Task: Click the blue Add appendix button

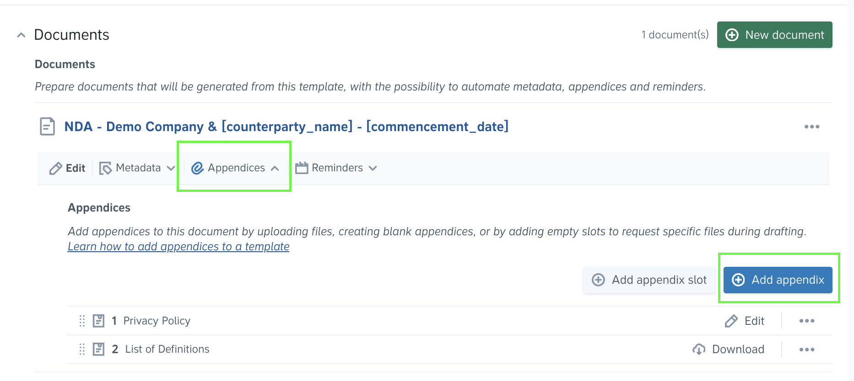Action: click(x=778, y=280)
